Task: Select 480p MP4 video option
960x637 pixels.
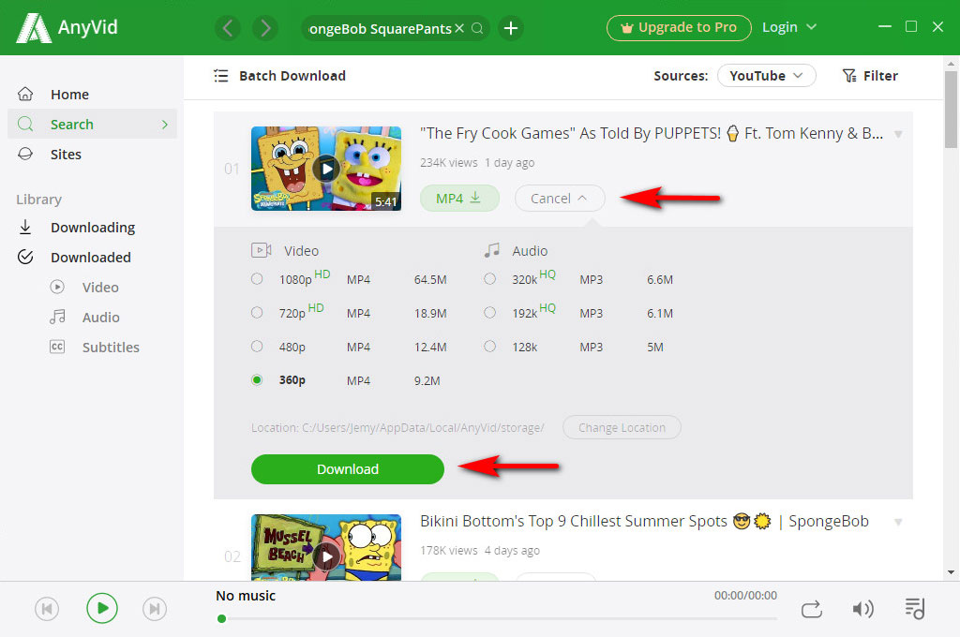Action: pyautogui.click(x=257, y=347)
